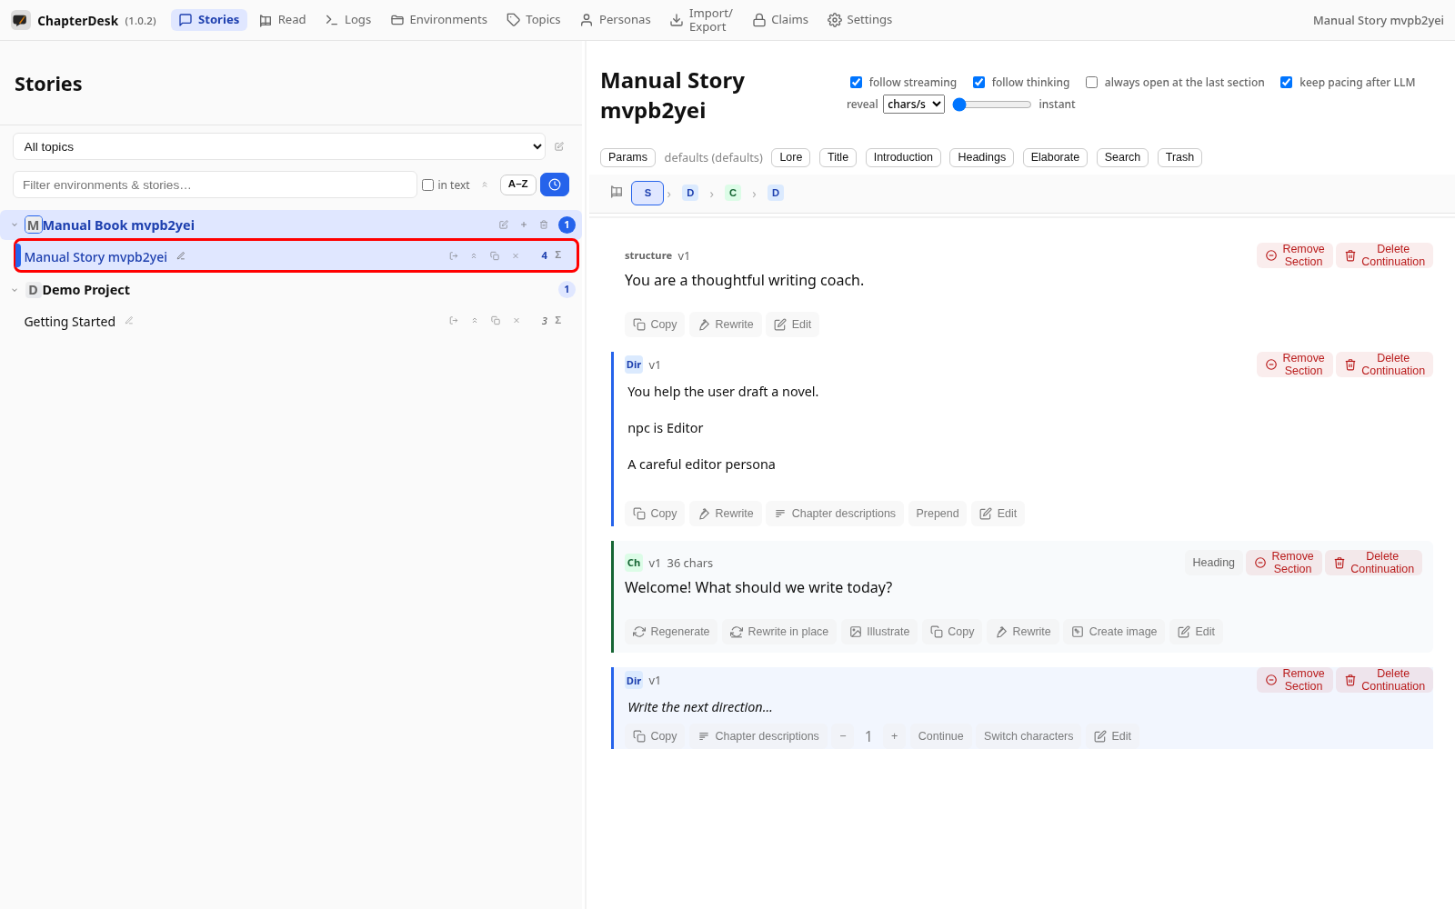Click the clock sort-by-recent button
This screenshot has width=1455, height=909.
coord(555,185)
